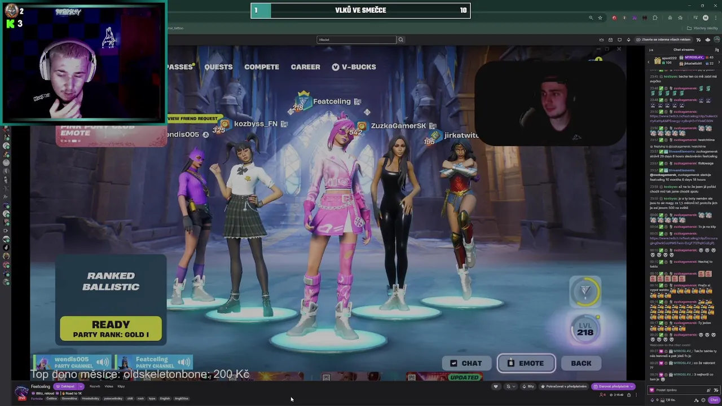
Task: Open the PASSES tab in Fortnite lobby
Action: pyautogui.click(x=180, y=67)
